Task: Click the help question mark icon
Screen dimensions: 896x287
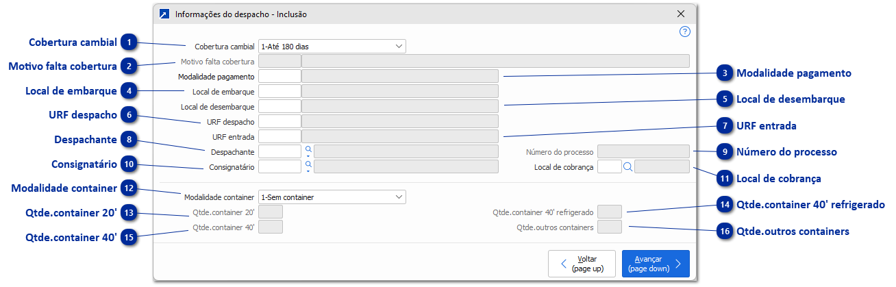Action: 684,32
